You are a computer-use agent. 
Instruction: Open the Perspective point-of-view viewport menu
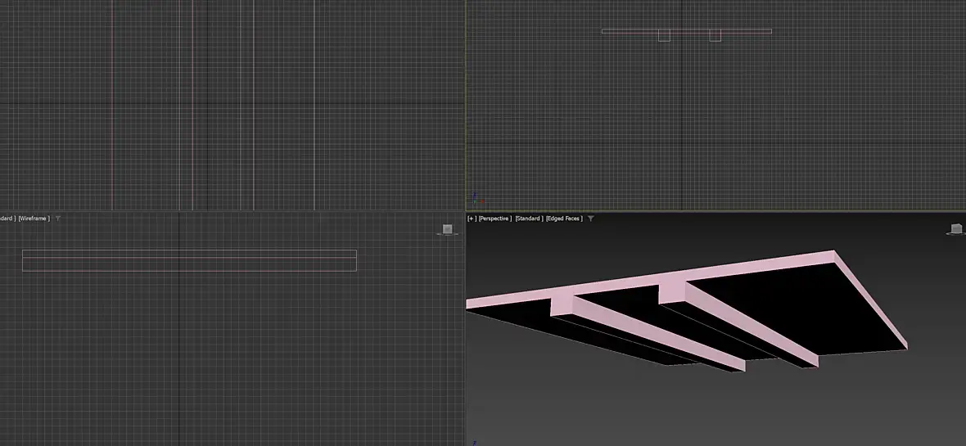[495, 218]
